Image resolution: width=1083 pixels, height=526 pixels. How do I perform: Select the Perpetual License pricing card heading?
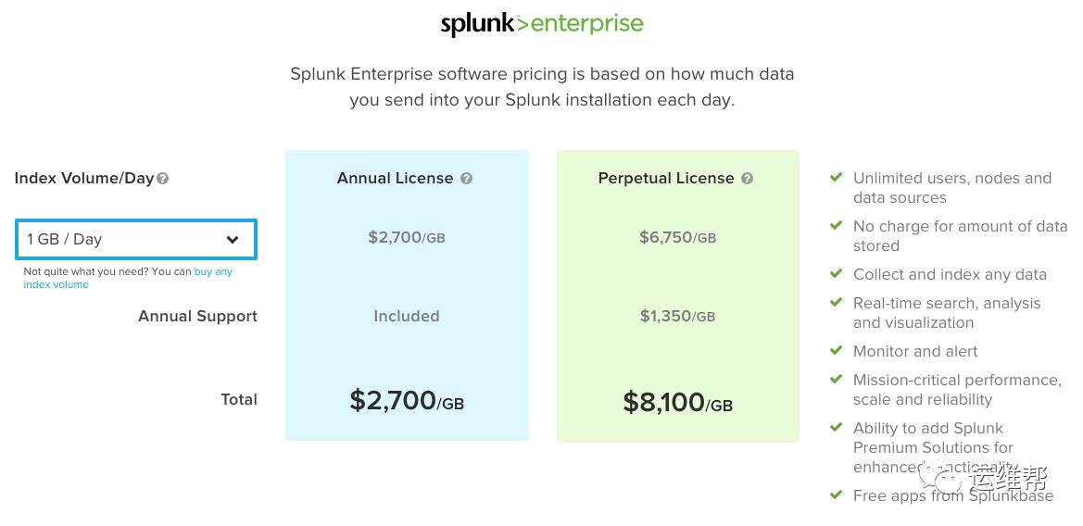[x=666, y=178]
